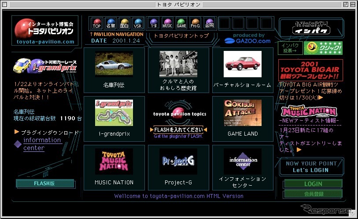Click the インパク投票 vote box
This screenshot has height=219, width=358.
(290, 48)
